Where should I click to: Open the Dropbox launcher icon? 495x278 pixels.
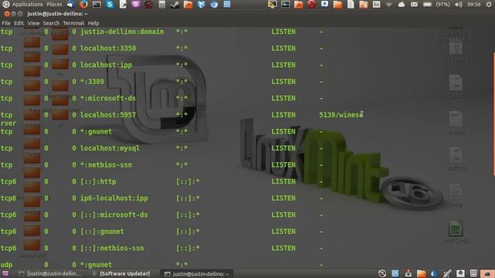tap(201, 5)
